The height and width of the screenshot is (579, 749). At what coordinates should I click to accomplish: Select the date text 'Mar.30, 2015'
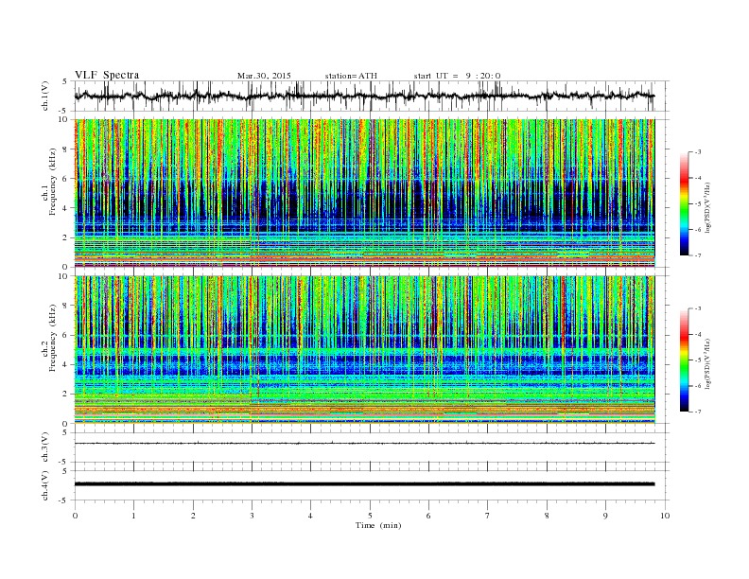264,76
